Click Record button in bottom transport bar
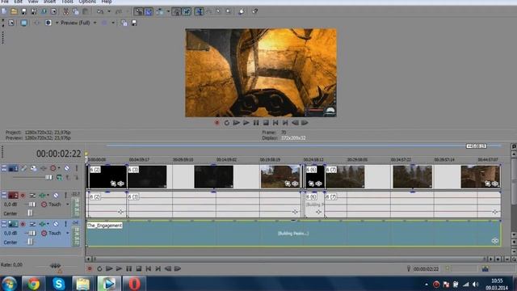The width and height of the screenshot is (517, 291). click(x=90, y=269)
